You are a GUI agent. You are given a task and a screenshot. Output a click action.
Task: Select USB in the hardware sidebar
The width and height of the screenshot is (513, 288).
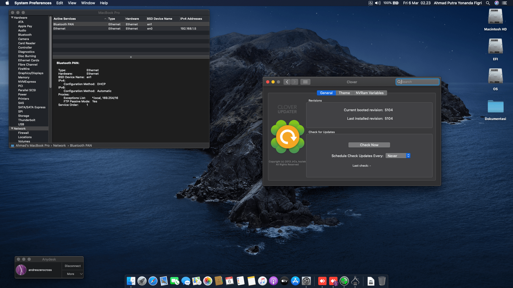(x=21, y=124)
